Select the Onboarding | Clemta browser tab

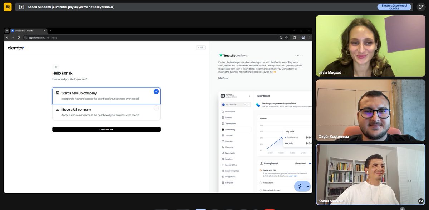pyautogui.click(x=29, y=31)
